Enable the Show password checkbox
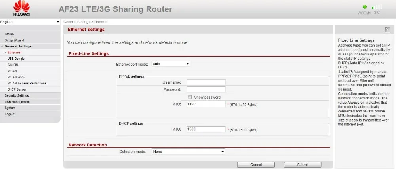Viewport: 396px width, 169px height. click(x=190, y=97)
